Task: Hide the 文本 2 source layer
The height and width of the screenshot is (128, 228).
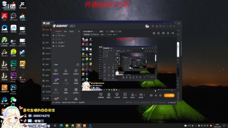Action: [x=53, y=35]
